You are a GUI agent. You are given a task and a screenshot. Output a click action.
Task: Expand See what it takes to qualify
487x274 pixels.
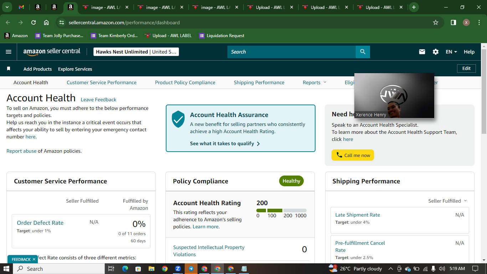pyautogui.click(x=225, y=143)
